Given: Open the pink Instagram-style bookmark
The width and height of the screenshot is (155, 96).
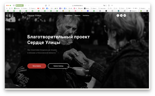Looking at the screenshot, I should click(x=75, y=9).
